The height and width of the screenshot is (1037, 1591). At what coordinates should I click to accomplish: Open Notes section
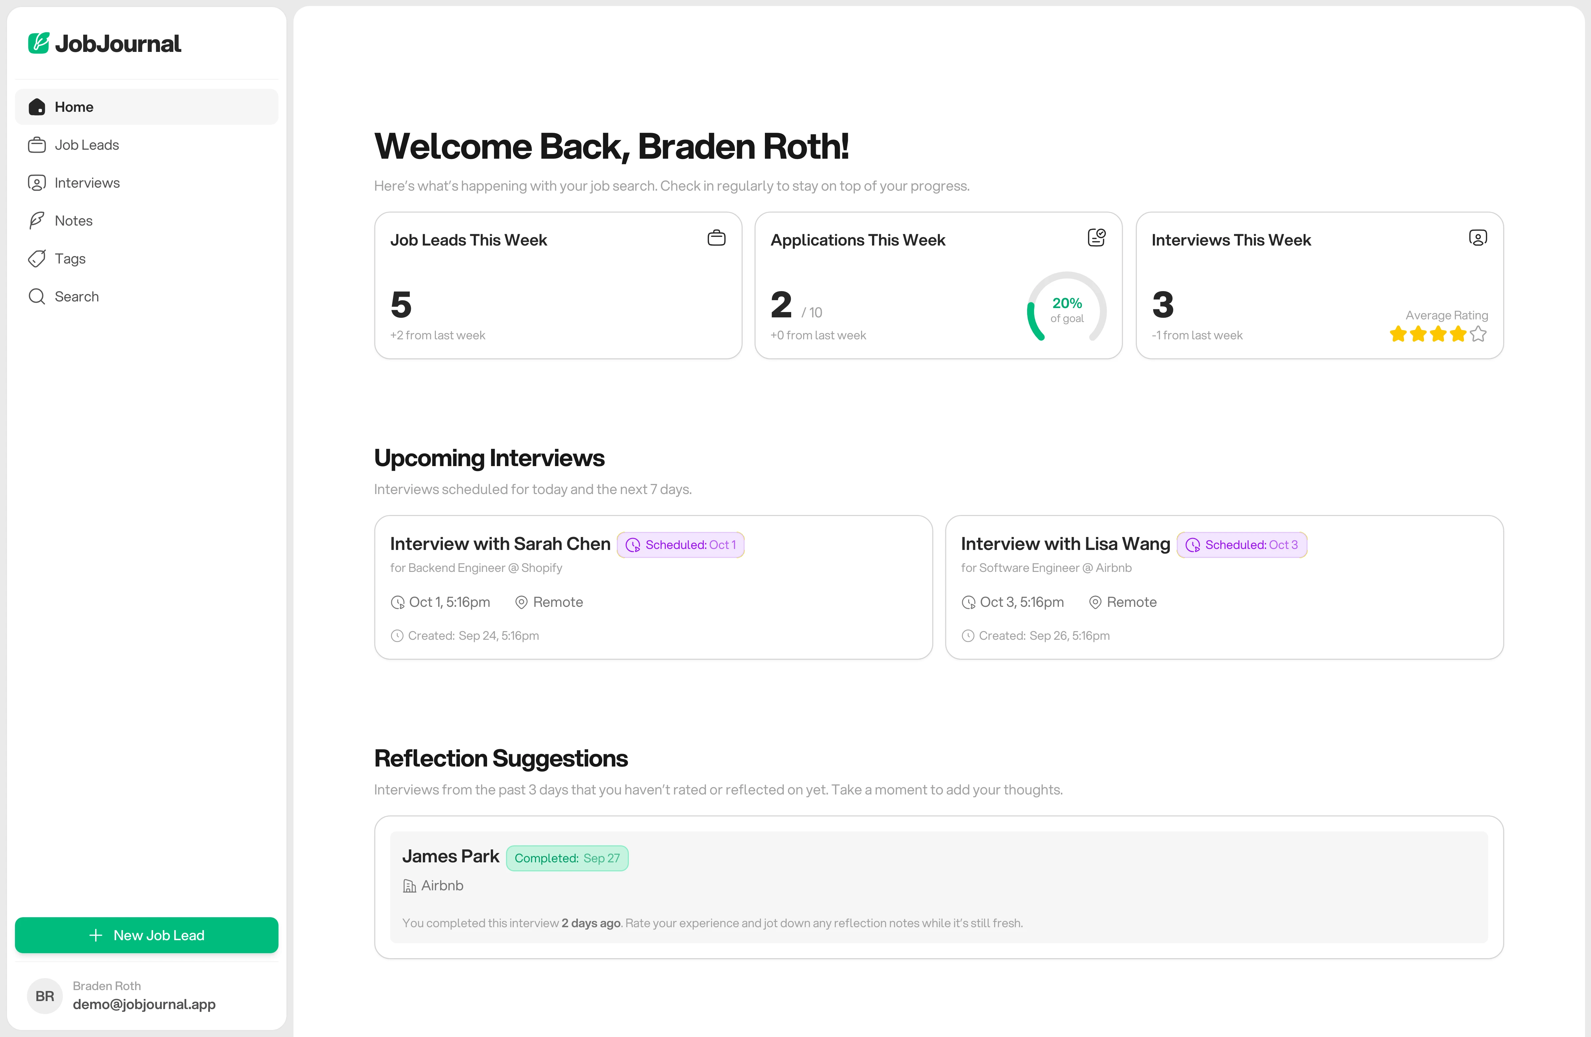146,221
